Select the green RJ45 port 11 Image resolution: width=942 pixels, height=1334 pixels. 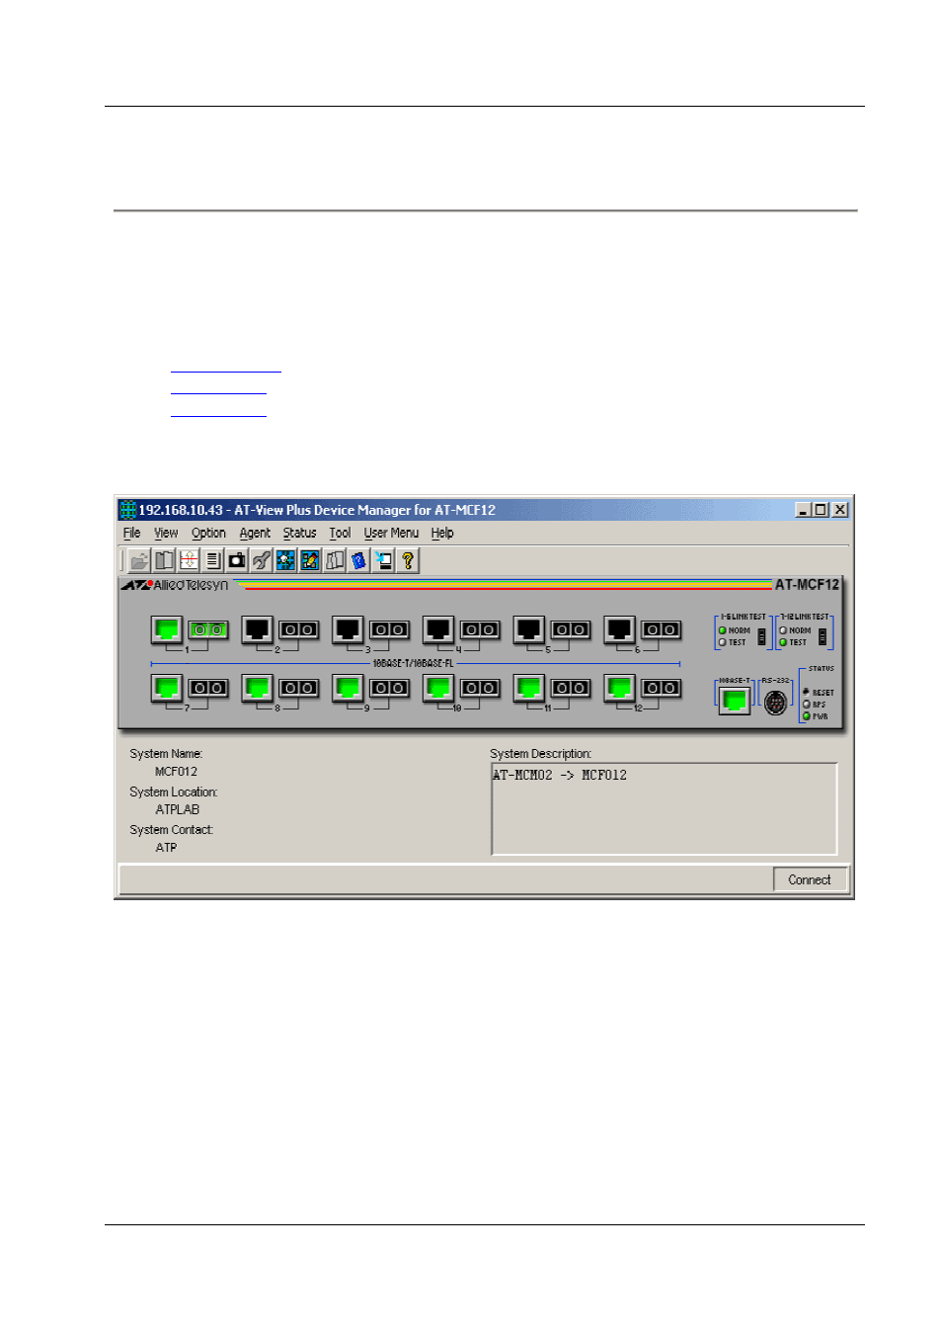point(529,687)
